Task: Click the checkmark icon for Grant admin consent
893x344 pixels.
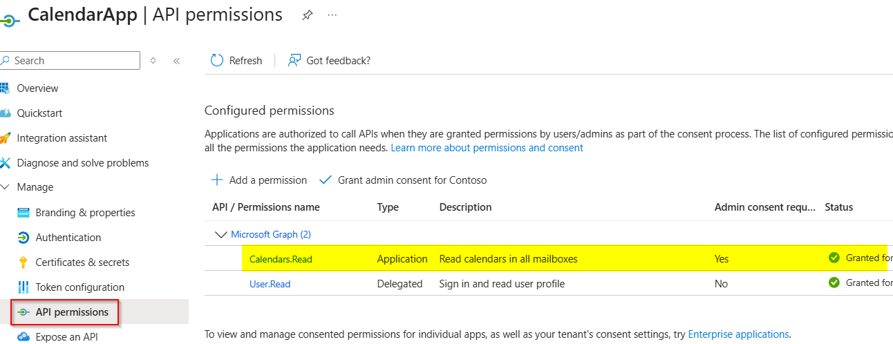Action: (326, 180)
